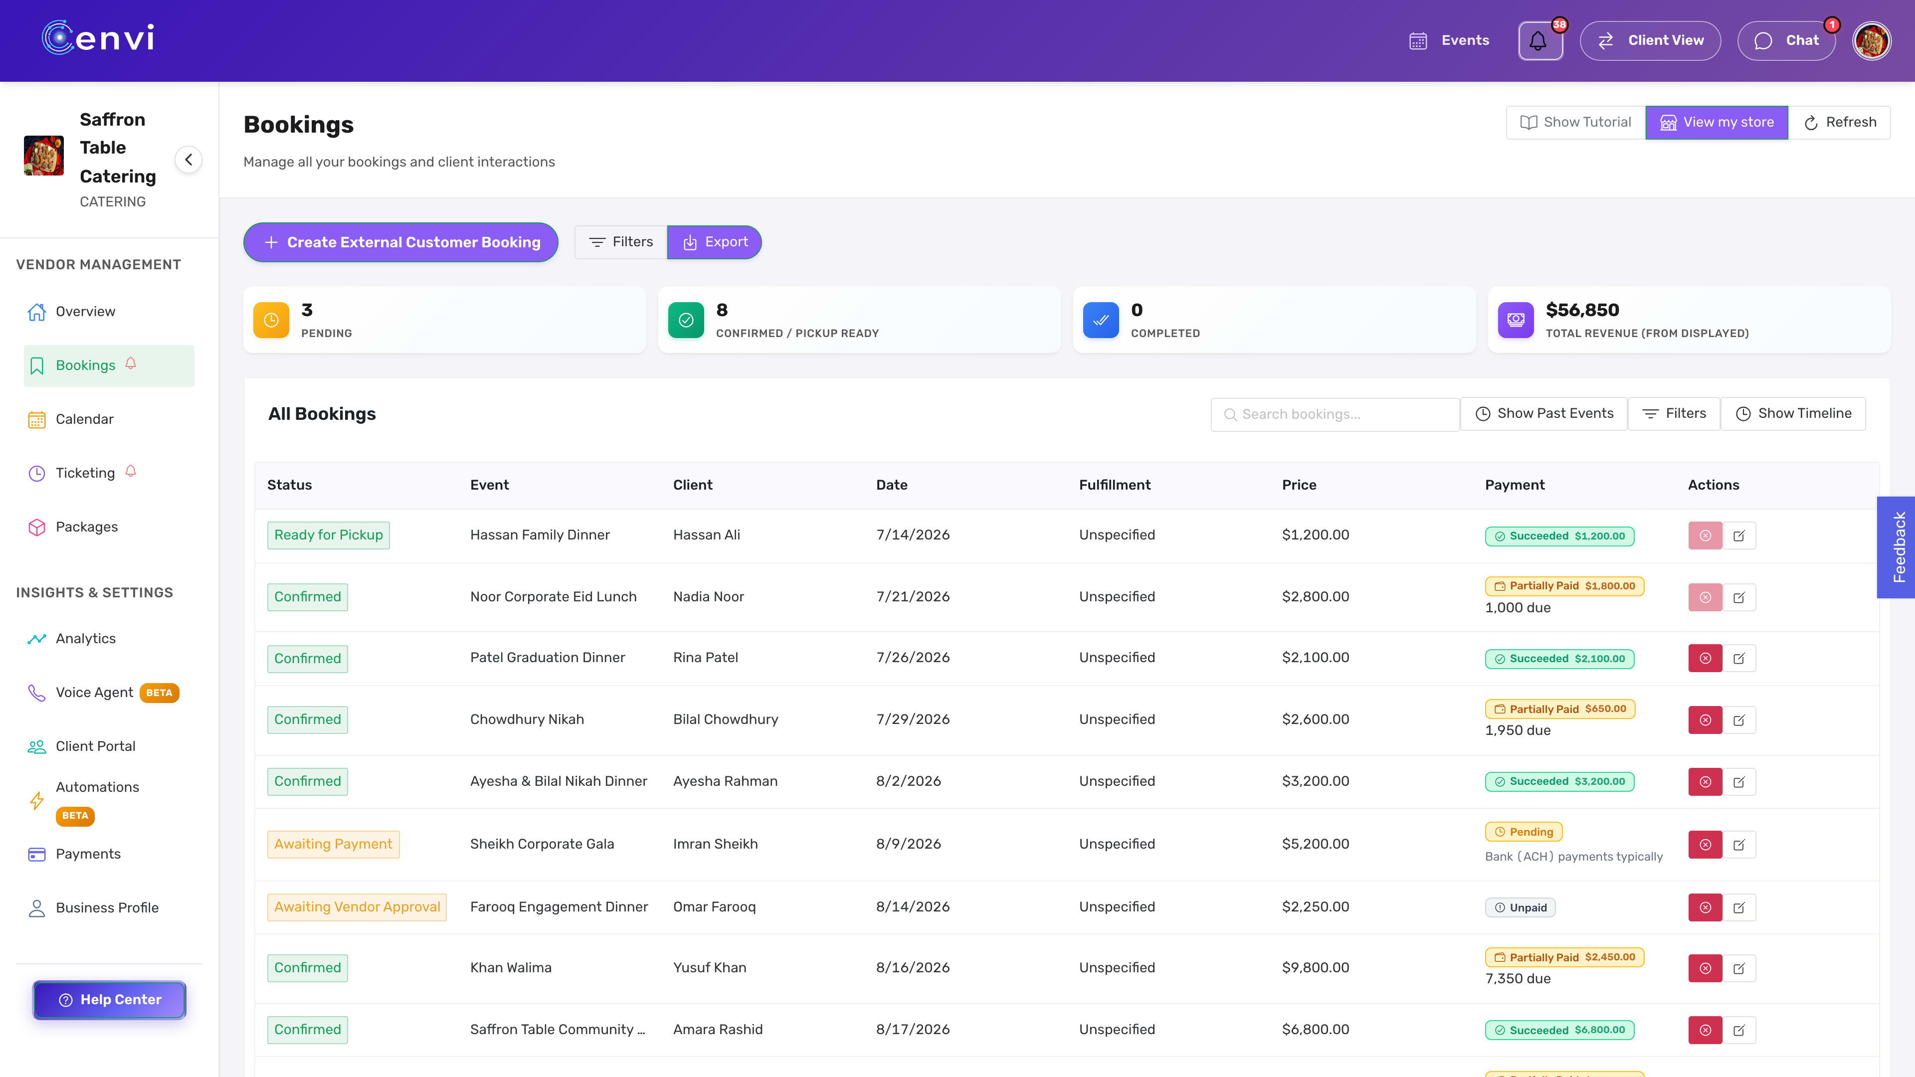The image size is (1915, 1077).
Task: Click the Search bookings field
Action: coord(1335,415)
